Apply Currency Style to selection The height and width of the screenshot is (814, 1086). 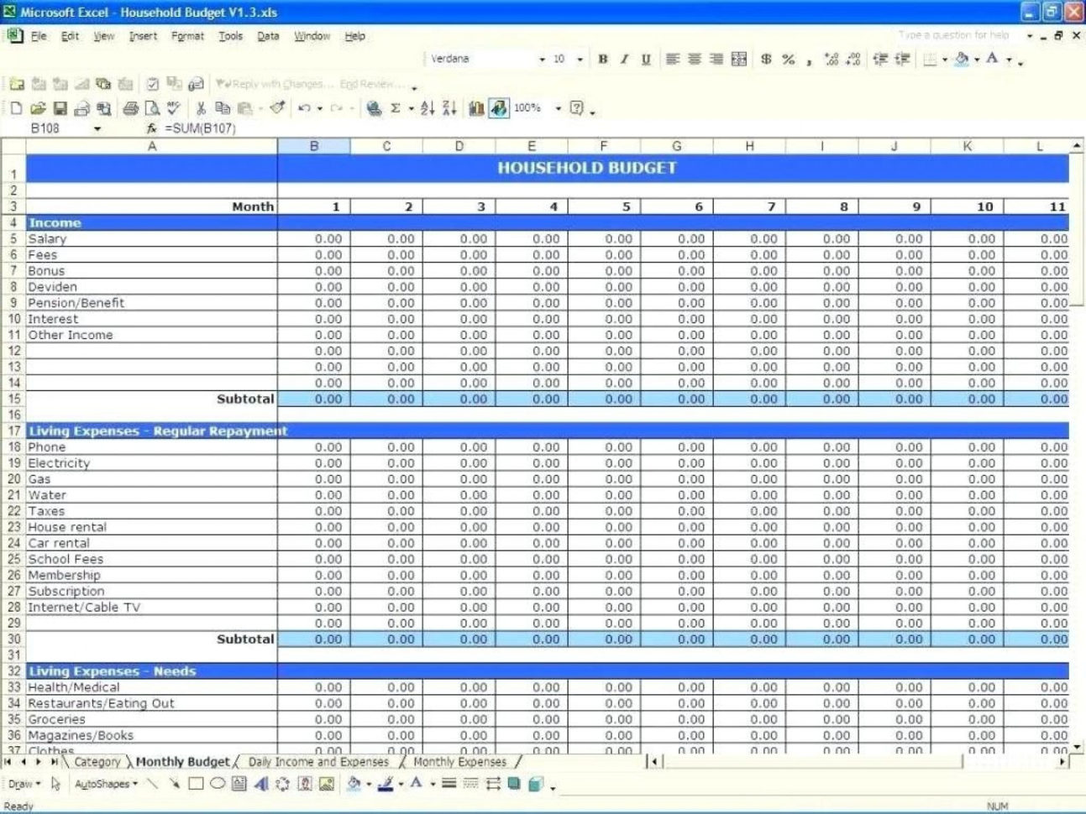[x=763, y=60]
